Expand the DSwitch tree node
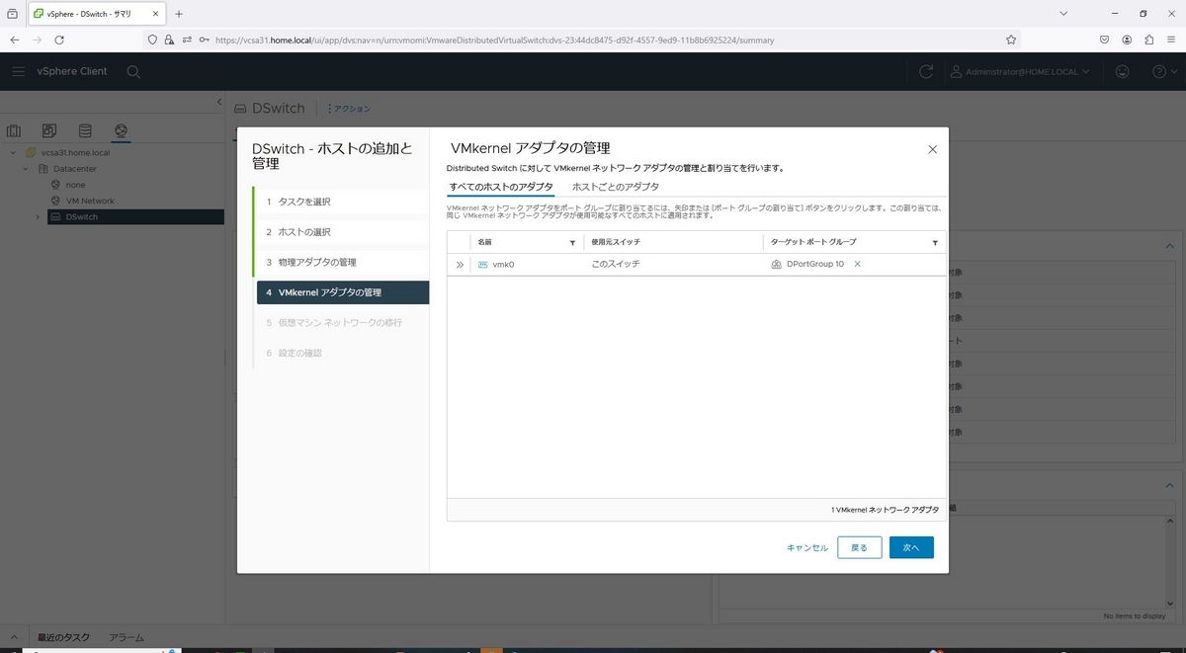 [x=39, y=216]
